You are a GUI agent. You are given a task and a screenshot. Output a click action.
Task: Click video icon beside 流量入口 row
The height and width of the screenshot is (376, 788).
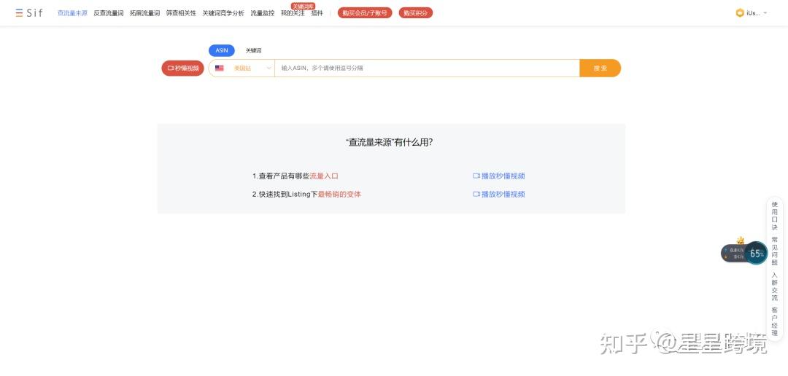tap(476, 176)
